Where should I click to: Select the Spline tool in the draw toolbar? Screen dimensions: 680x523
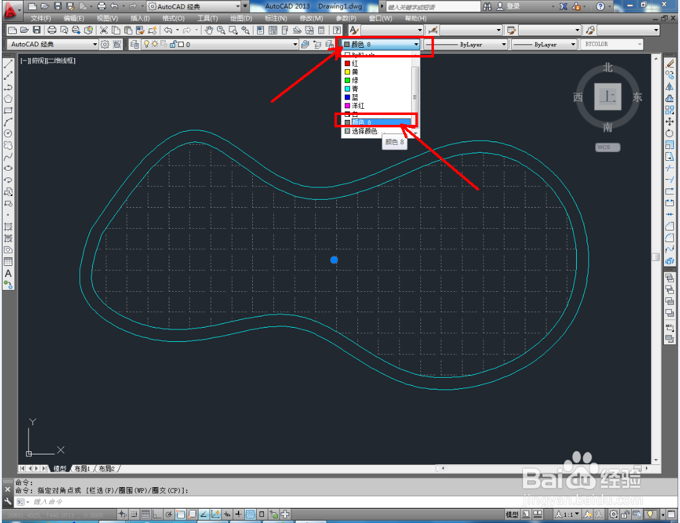coord(8,157)
